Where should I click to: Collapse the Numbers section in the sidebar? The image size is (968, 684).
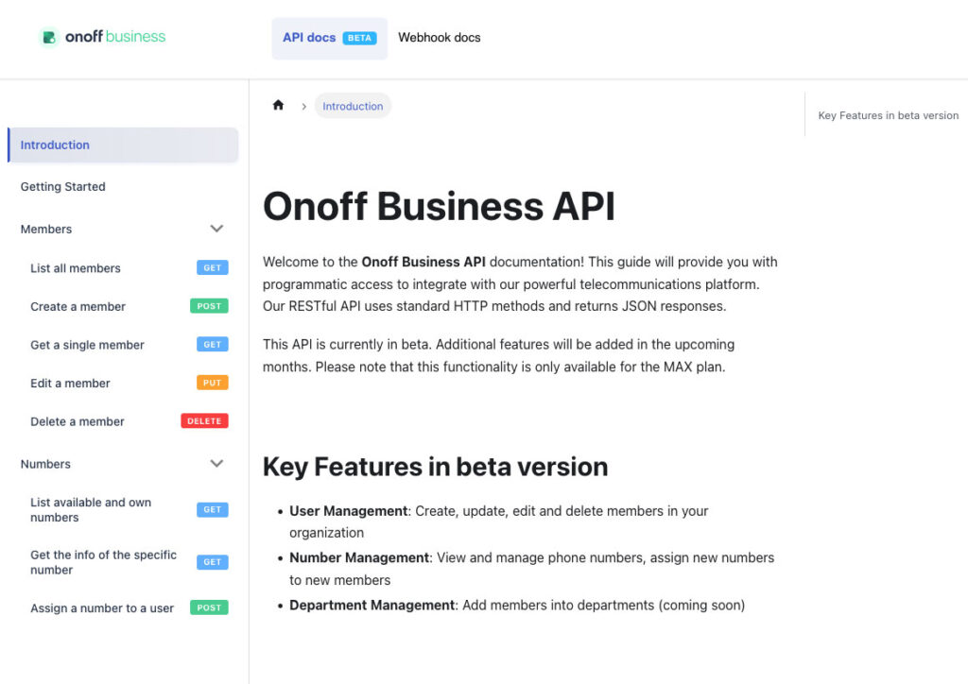click(216, 464)
